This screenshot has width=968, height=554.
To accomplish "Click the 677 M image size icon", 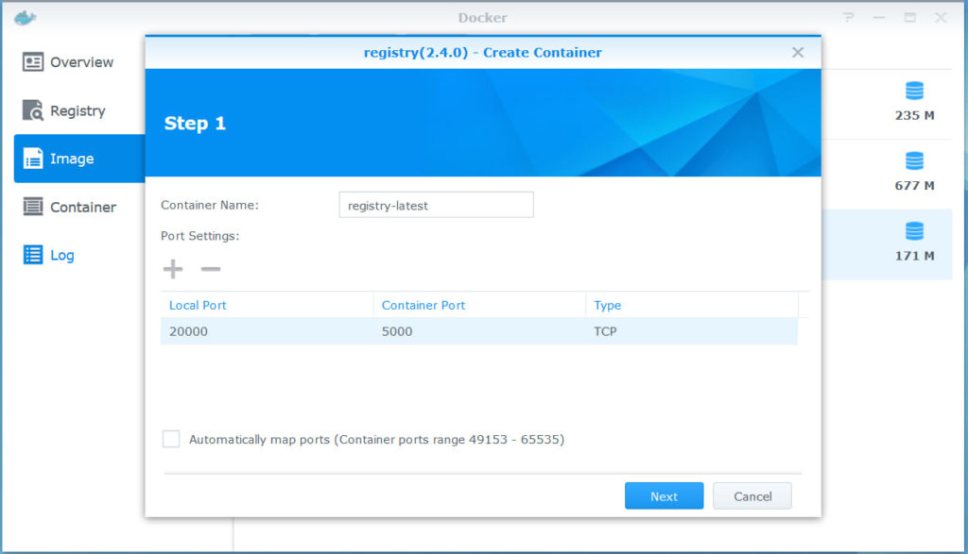I will [x=914, y=160].
